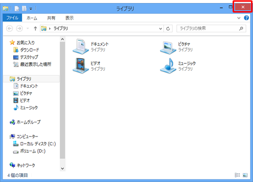
Task: Switch to the ホーム ribbon tab
Action: tap(32, 18)
